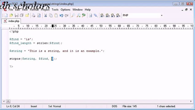Screen dimensions: 195x110
Task: Open the Tools menu
Action: (55, 9)
